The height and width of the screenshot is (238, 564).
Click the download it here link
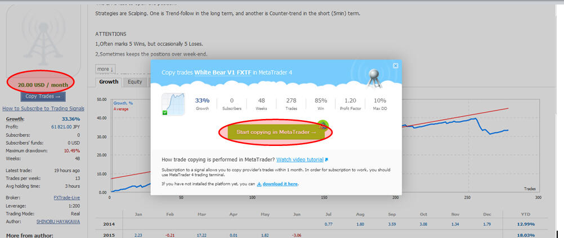coord(280,184)
